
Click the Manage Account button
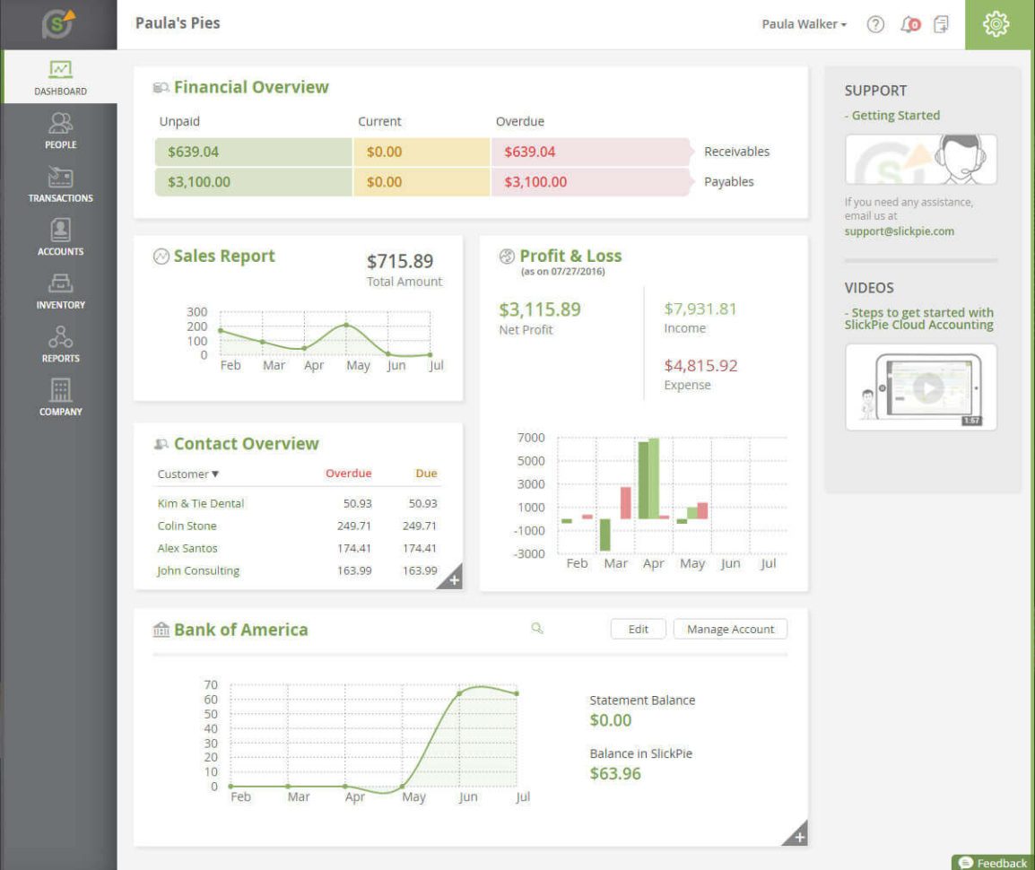(x=729, y=629)
